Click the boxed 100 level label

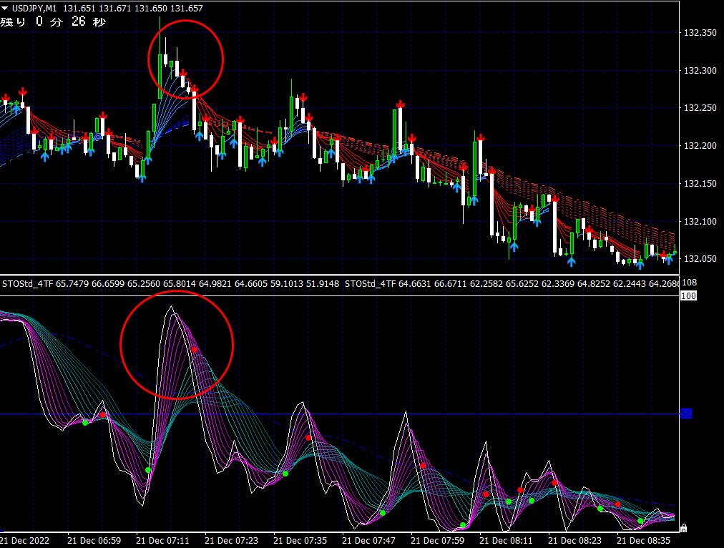(x=688, y=296)
